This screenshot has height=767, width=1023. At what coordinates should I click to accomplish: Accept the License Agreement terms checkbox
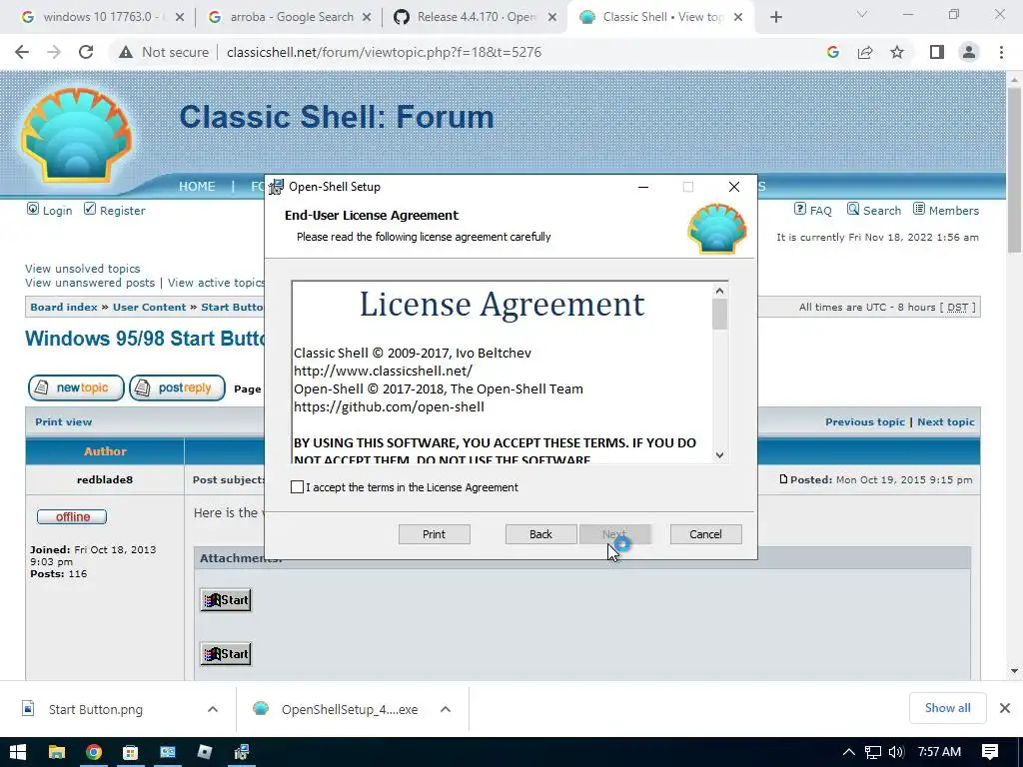pos(297,487)
